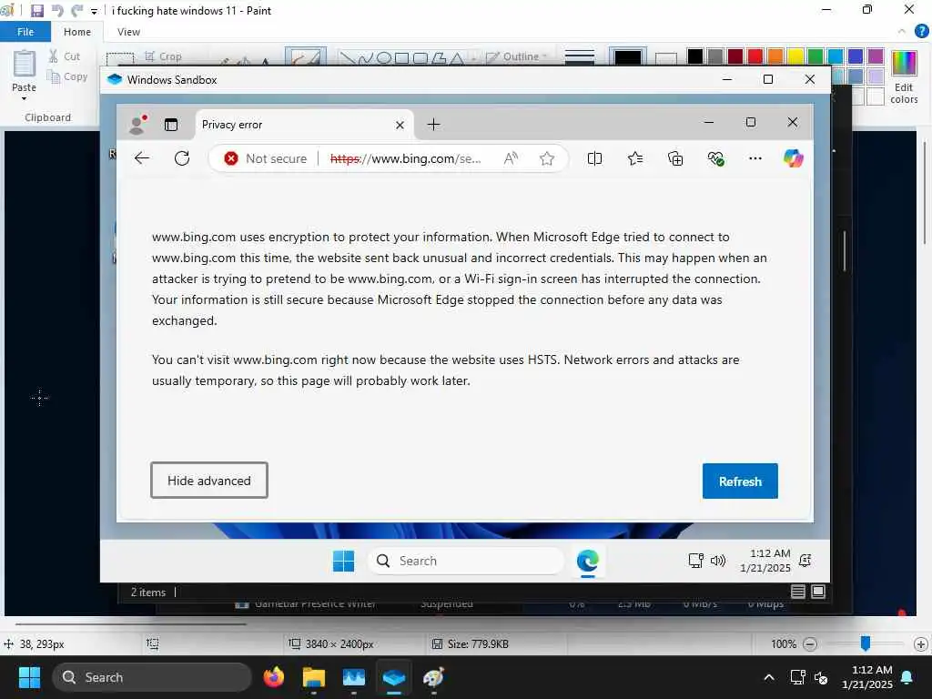Expand the Paste dropdown arrow
The height and width of the screenshot is (699, 932).
24,98
